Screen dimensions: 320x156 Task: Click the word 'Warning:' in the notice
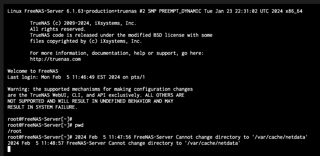(19, 89)
